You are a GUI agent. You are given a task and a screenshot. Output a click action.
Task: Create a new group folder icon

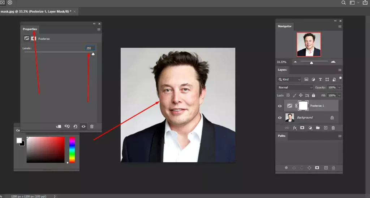318,128
